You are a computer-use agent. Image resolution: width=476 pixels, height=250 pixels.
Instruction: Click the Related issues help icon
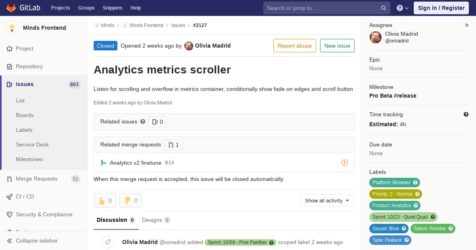click(x=143, y=121)
